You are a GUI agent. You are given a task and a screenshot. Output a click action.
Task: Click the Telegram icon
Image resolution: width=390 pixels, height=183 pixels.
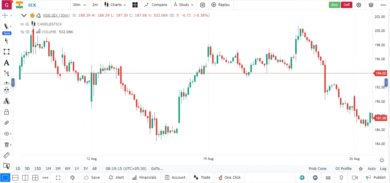(x=302, y=178)
